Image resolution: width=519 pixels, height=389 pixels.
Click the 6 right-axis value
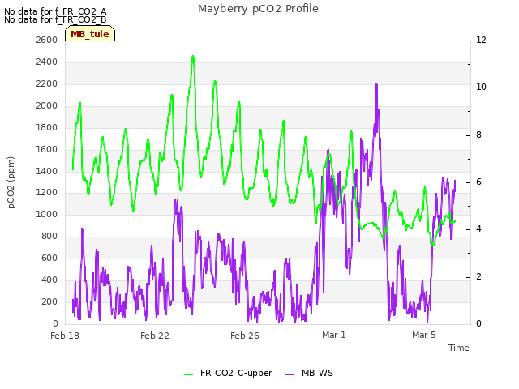tap(478, 182)
